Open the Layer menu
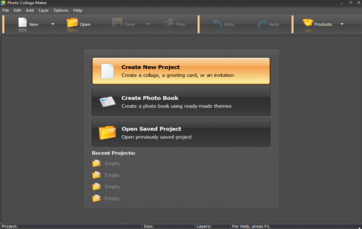This screenshot has height=229, width=362. [43, 11]
